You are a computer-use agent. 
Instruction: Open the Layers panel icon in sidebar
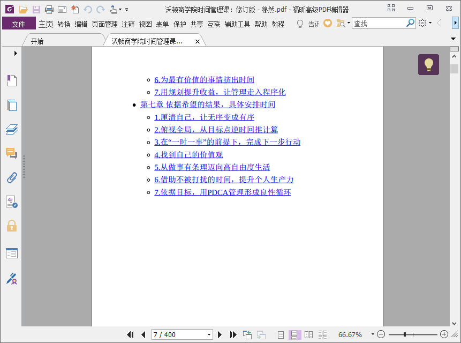[12, 129]
